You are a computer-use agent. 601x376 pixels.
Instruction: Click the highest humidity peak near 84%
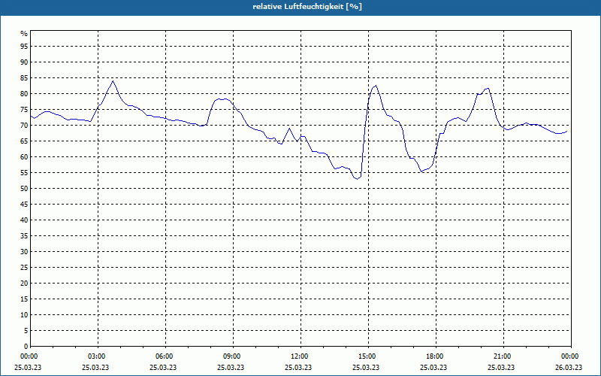pyautogui.click(x=113, y=81)
